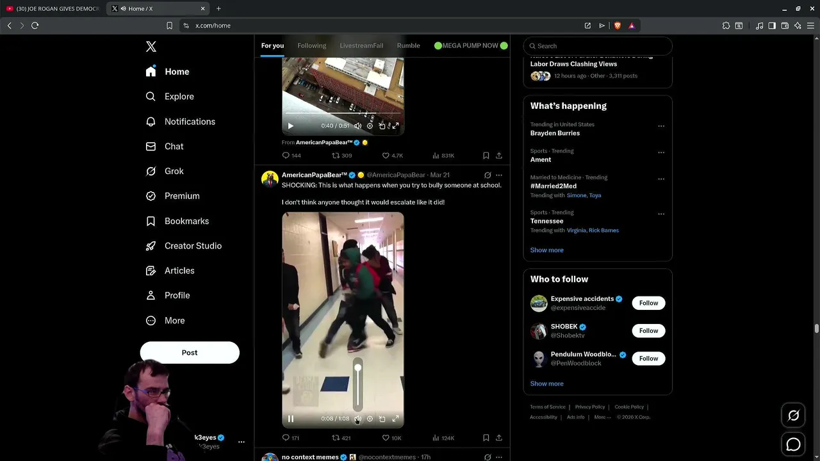This screenshot has width=820, height=461.
Task: Enter fullscreen on the hallway video
Action: coord(395,419)
